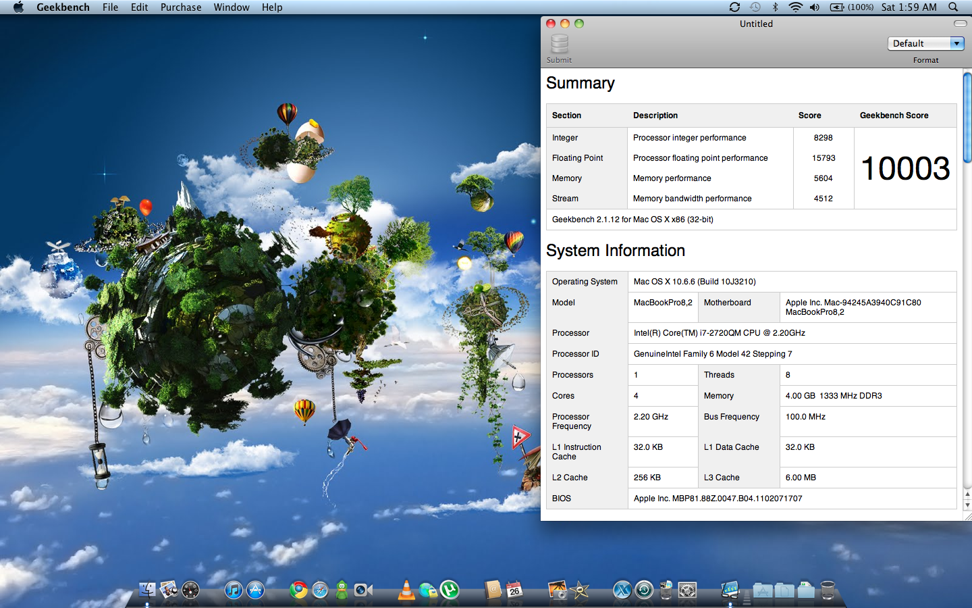Click the vertical scrollbar thumb in Geekbench
The image size is (972, 608).
(x=967, y=117)
